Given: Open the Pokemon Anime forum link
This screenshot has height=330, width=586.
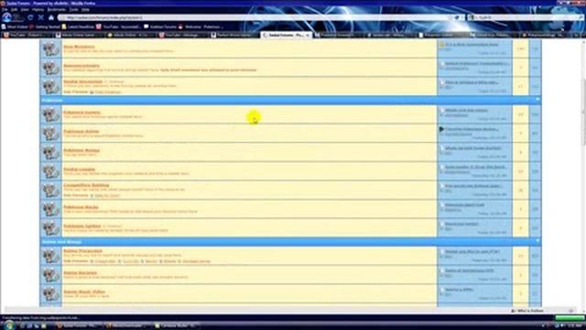Looking at the screenshot, I should [x=81, y=132].
